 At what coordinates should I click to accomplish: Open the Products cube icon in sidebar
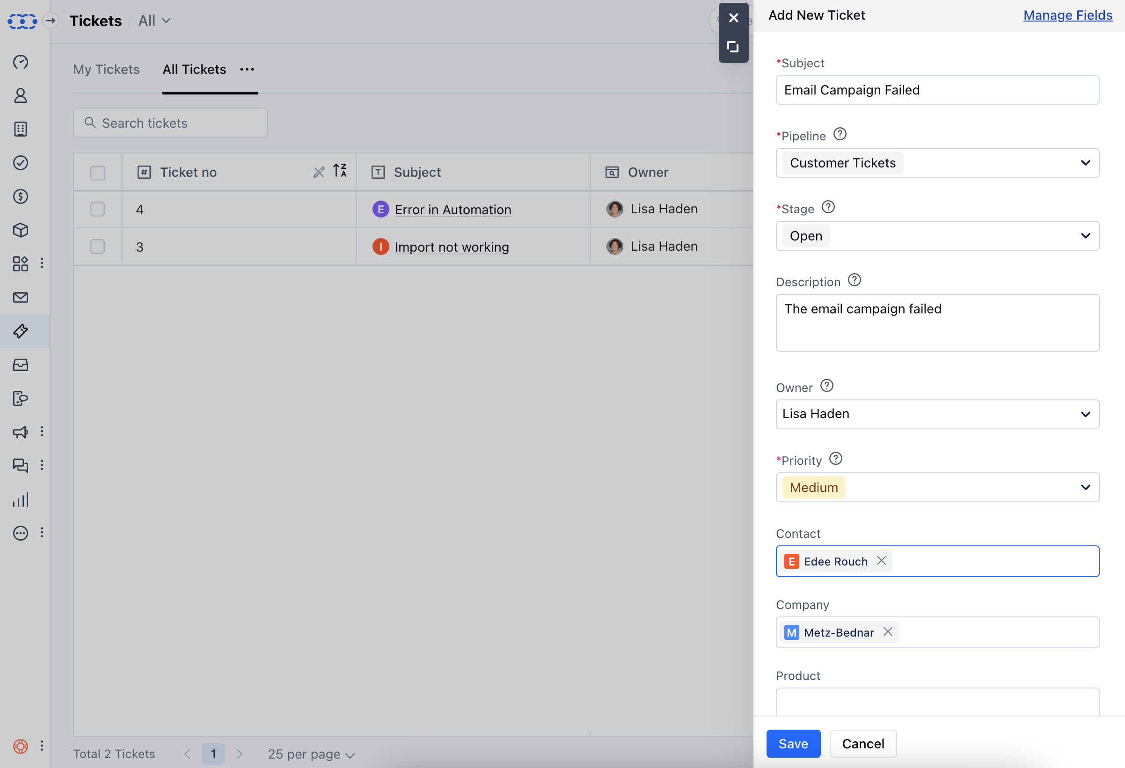[x=20, y=230]
